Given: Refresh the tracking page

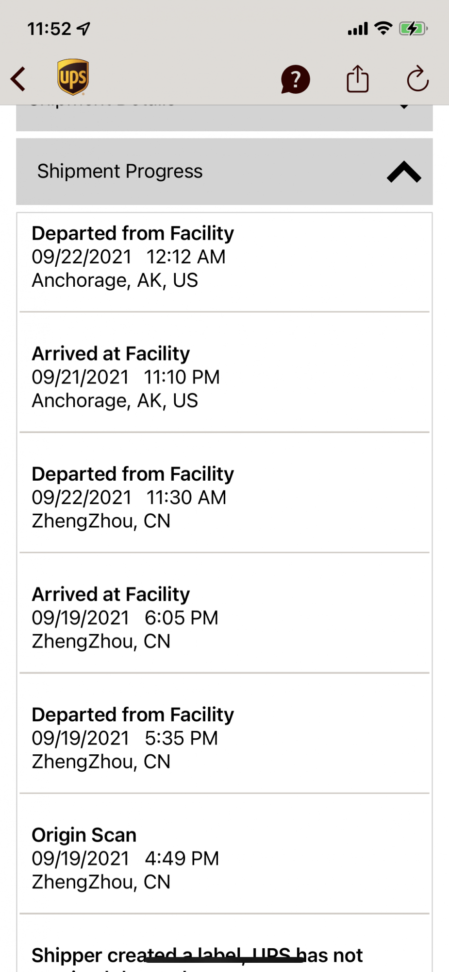Looking at the screenshot, I should point(417,79).
